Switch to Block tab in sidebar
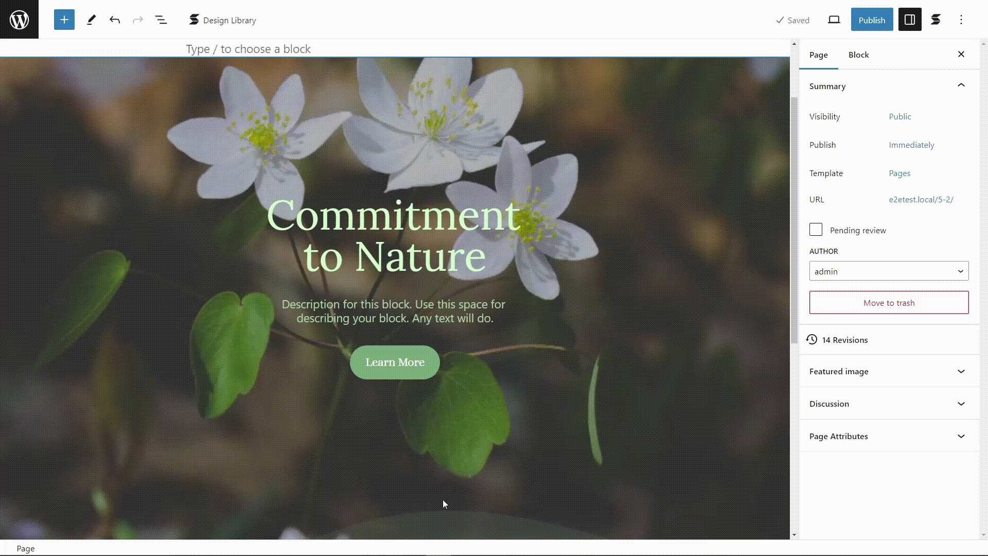The image size is (988, 556). pos(859,54)
